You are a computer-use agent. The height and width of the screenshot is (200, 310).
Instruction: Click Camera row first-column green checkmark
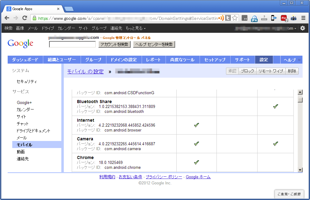click(196, 144)
